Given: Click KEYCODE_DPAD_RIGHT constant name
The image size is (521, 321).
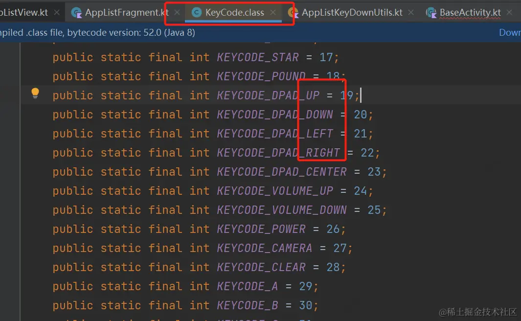Looking at the screenshot, I should pyautogui.click(x=278, y=153).
